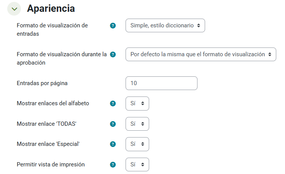Viewport: 285px width, 174px height.
Task: Click the 'Entradas por página' label
Action: tap(42, 83)
